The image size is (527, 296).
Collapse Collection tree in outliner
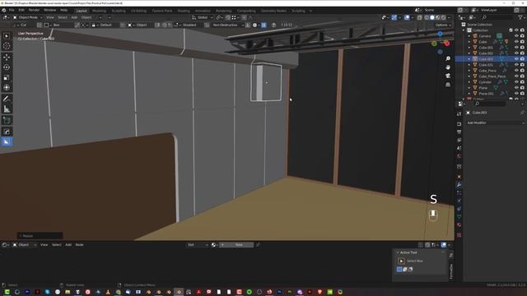[x=464, y=30]
